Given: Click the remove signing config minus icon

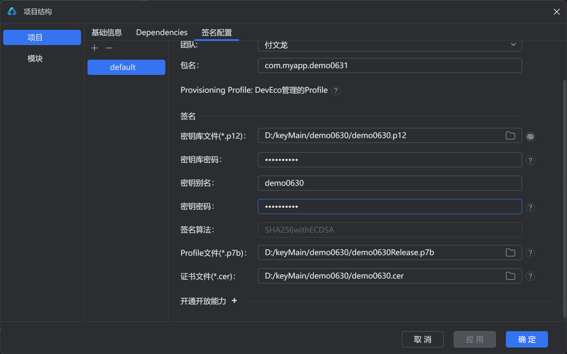Looking at the screenshot, I should pos(109,48).
